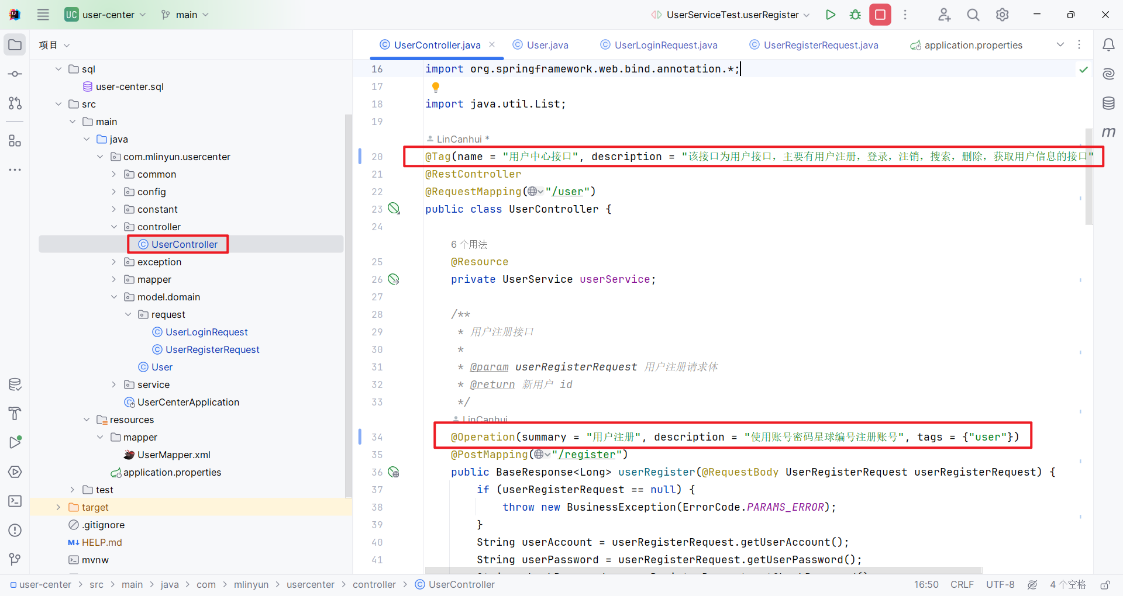
Task: Open the Search Everywhere magnifier
Action: pyautogui.click(x=973, y=15)
